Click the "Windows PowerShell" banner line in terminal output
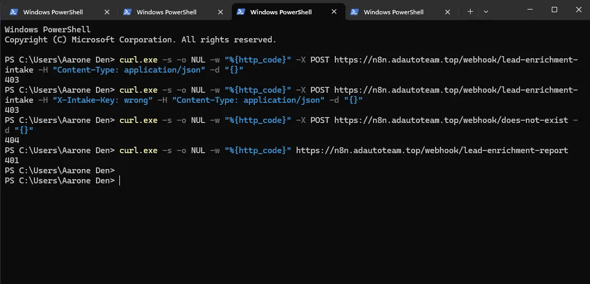The height and width of the screenshot is (284, 590). pos(48,29)
